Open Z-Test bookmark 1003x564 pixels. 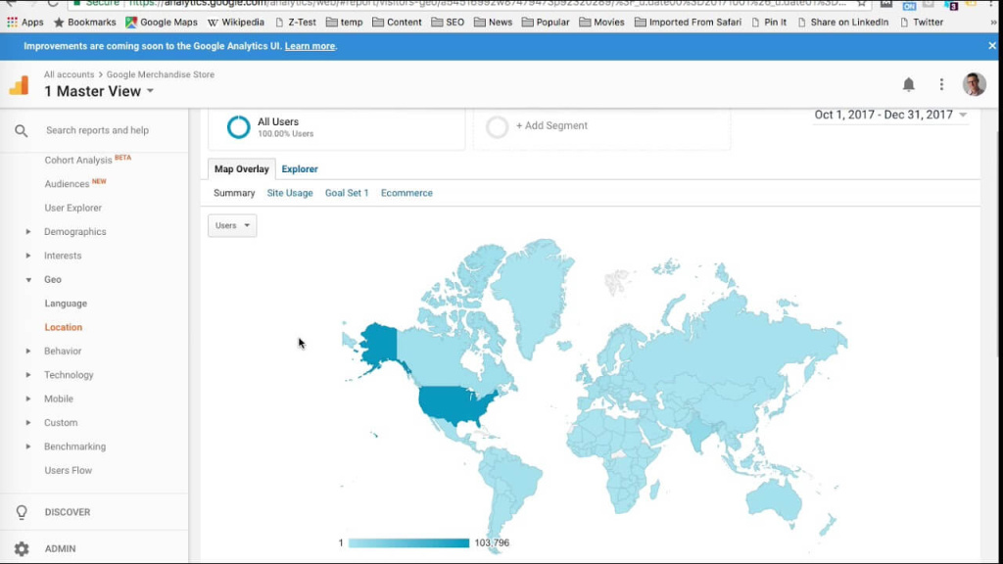pos(296,22)
